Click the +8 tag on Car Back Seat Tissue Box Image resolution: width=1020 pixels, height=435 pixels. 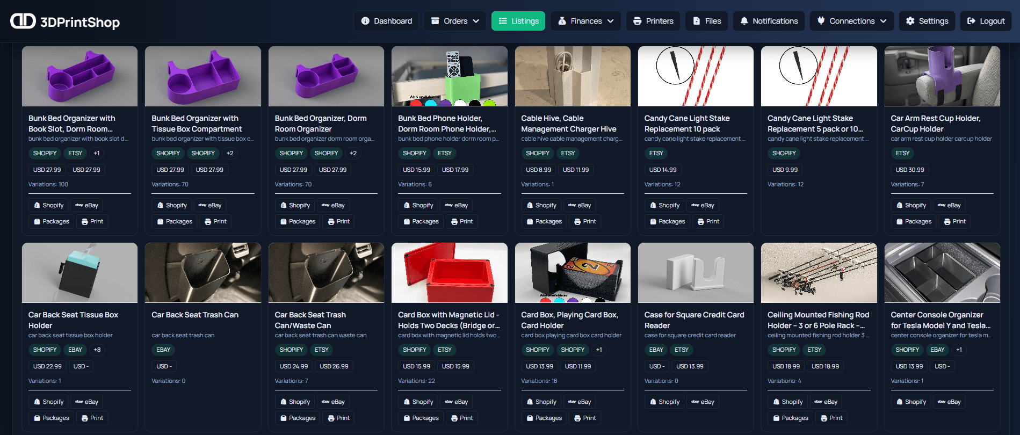pyautogui.click(x=97, y=350)
